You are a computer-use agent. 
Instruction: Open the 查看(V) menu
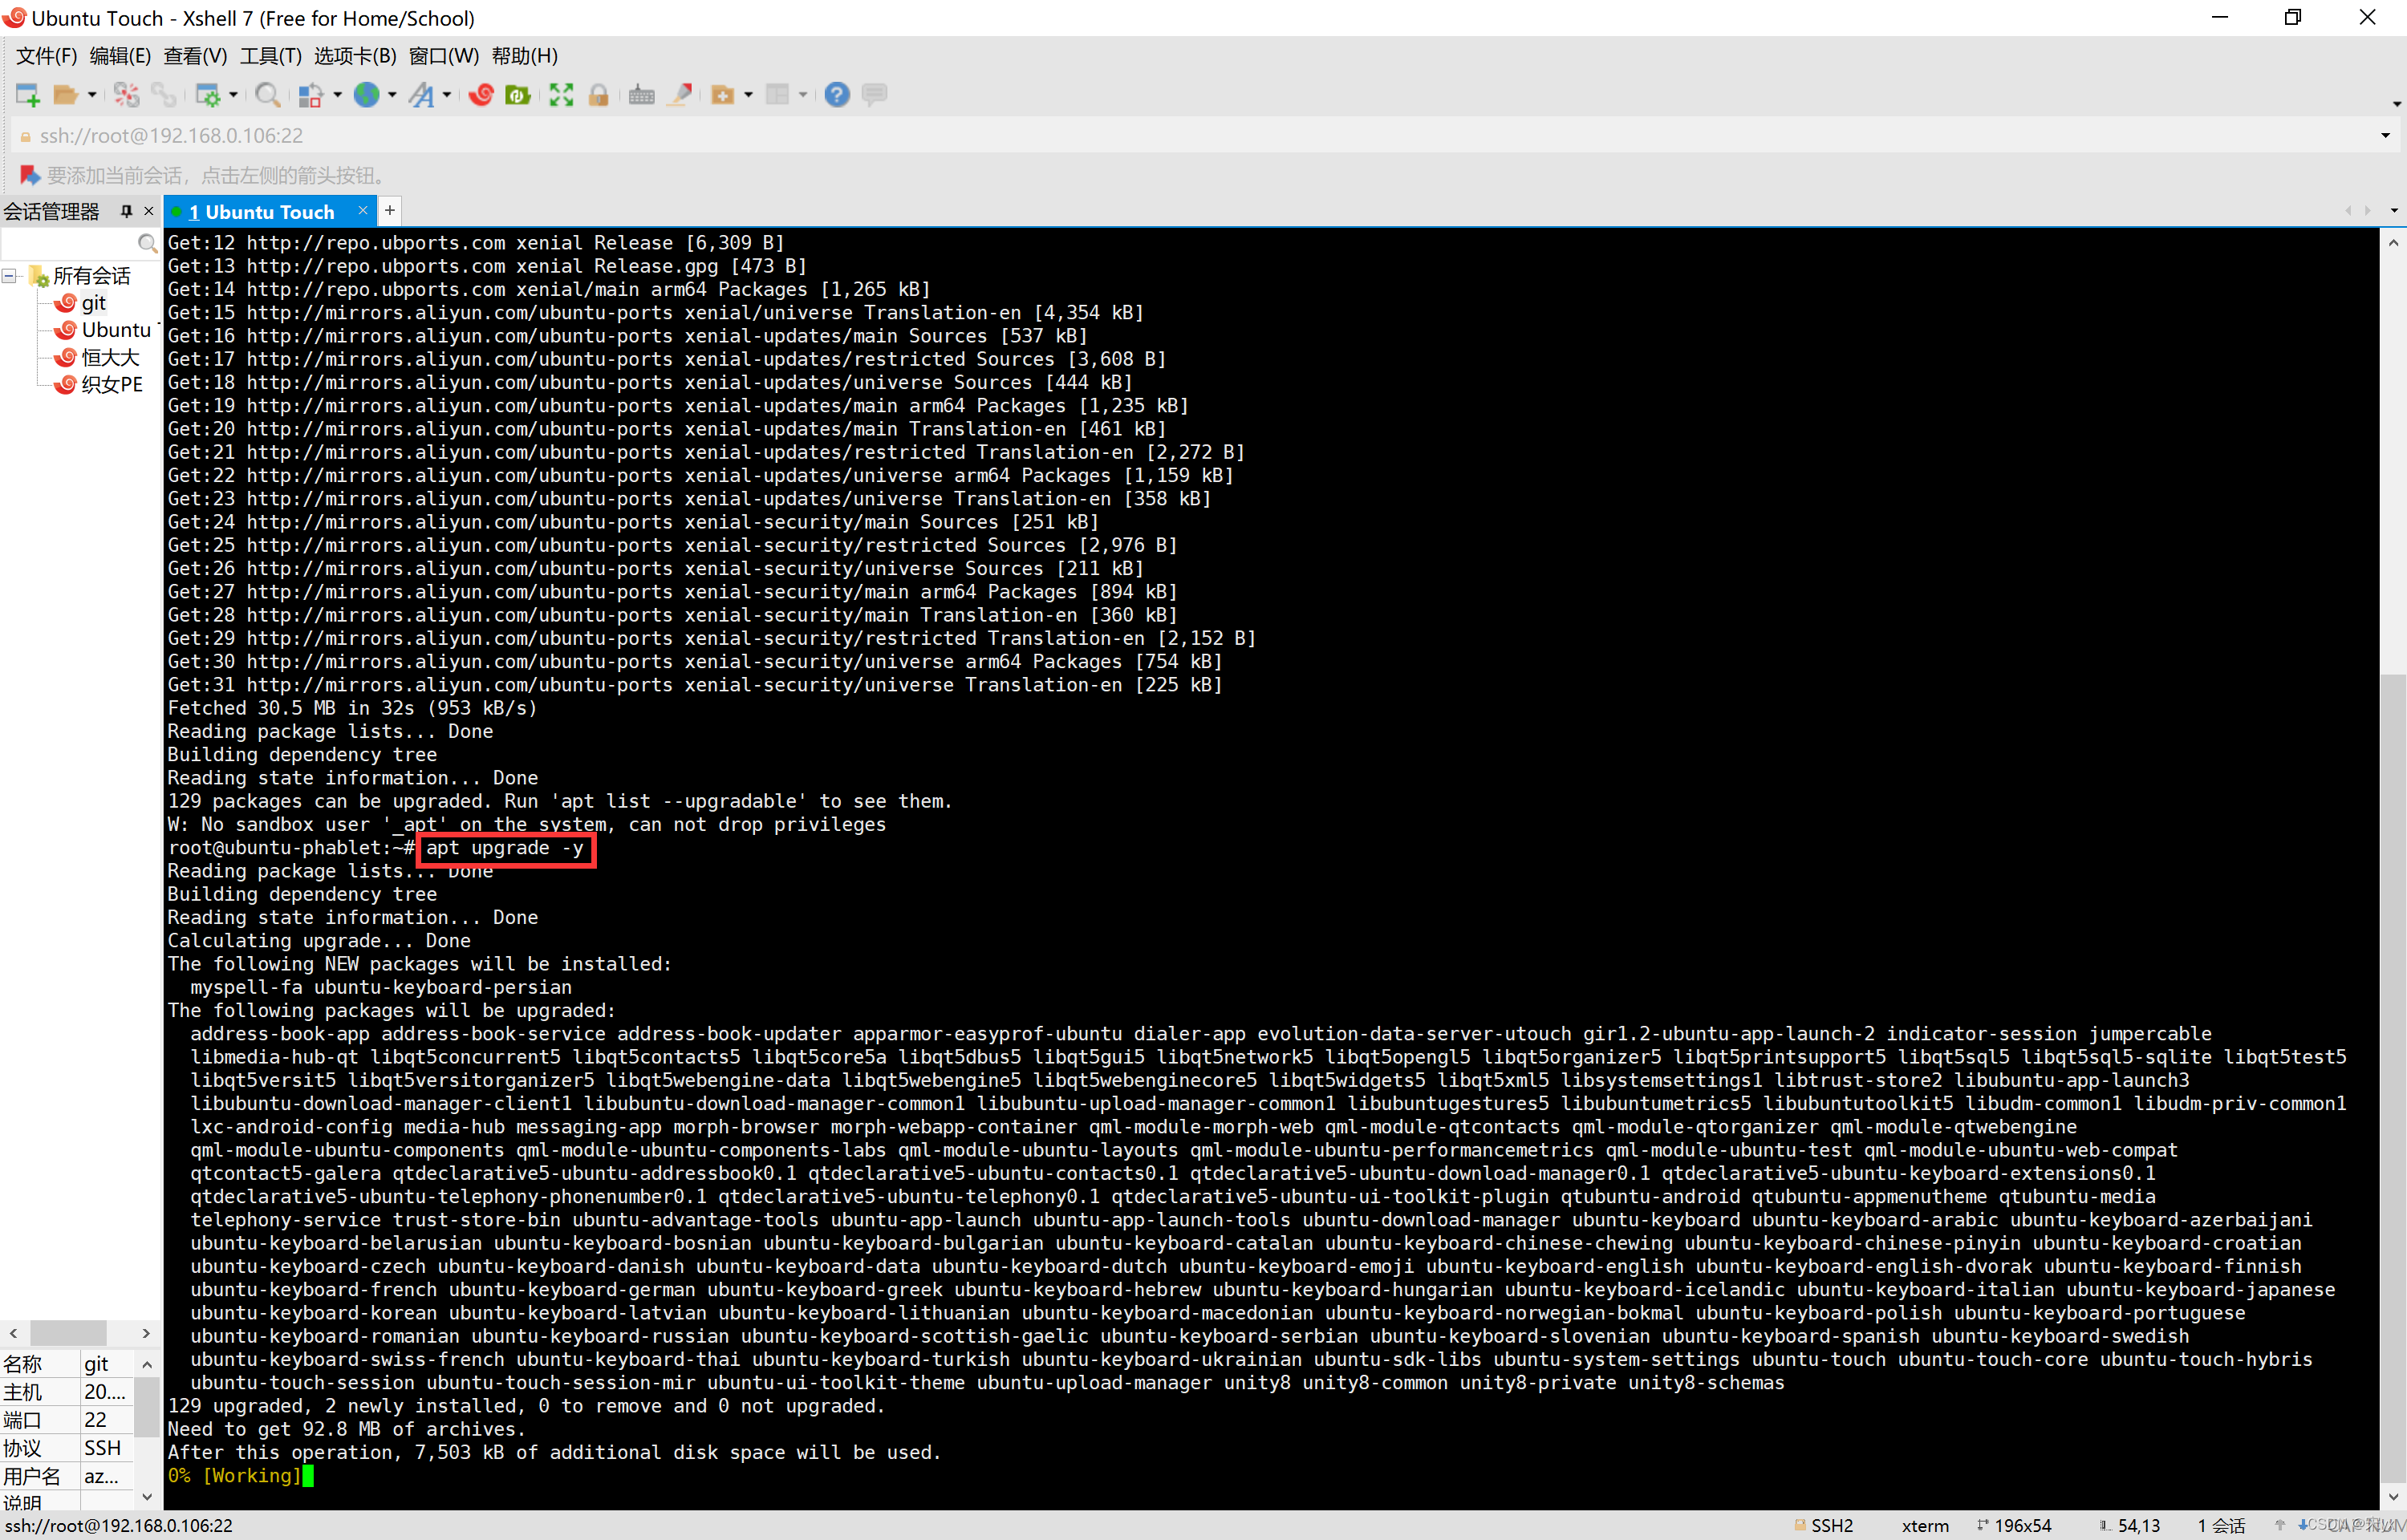coord(195,56)
